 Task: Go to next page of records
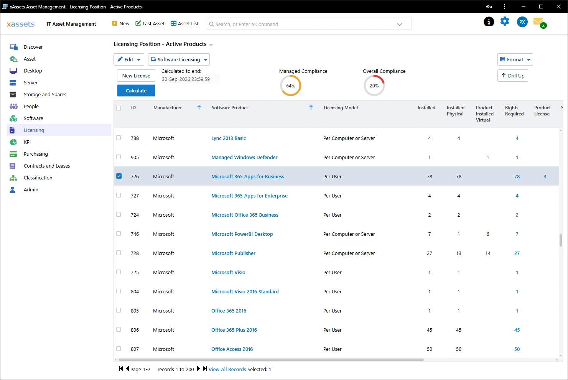click(x=198, y=369)
